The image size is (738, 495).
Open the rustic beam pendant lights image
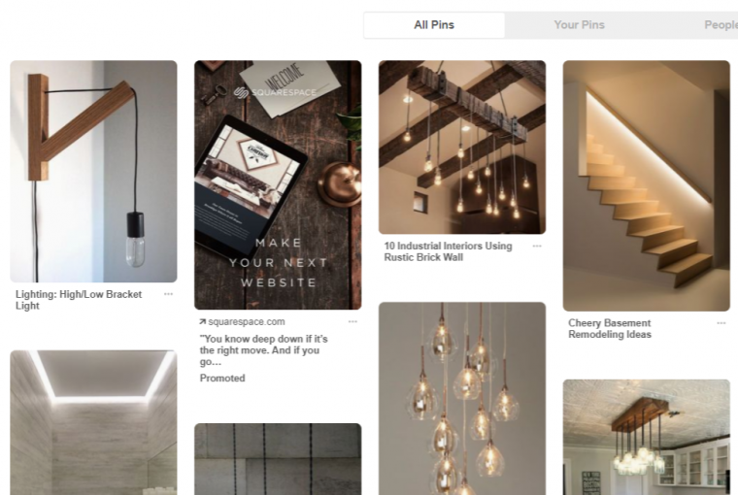462,148
